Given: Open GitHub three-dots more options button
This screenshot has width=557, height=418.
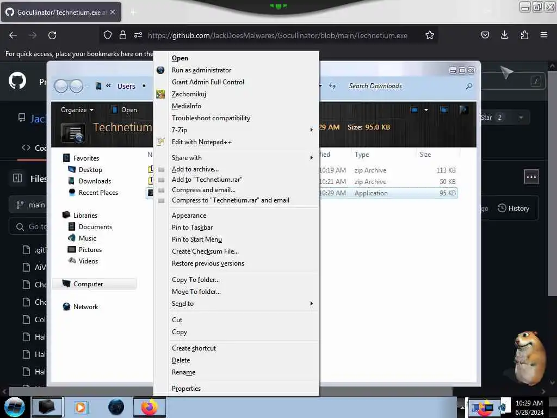Looking at the screenshot, I should 531,177.
